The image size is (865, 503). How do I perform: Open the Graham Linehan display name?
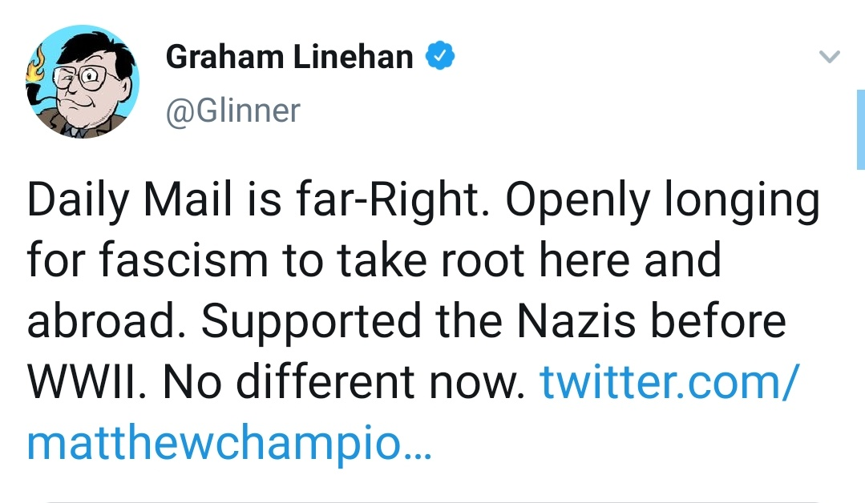click(x=289, y=58)
